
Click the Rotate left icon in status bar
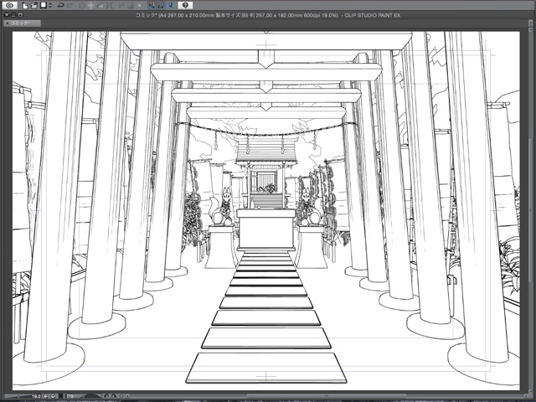106,396
